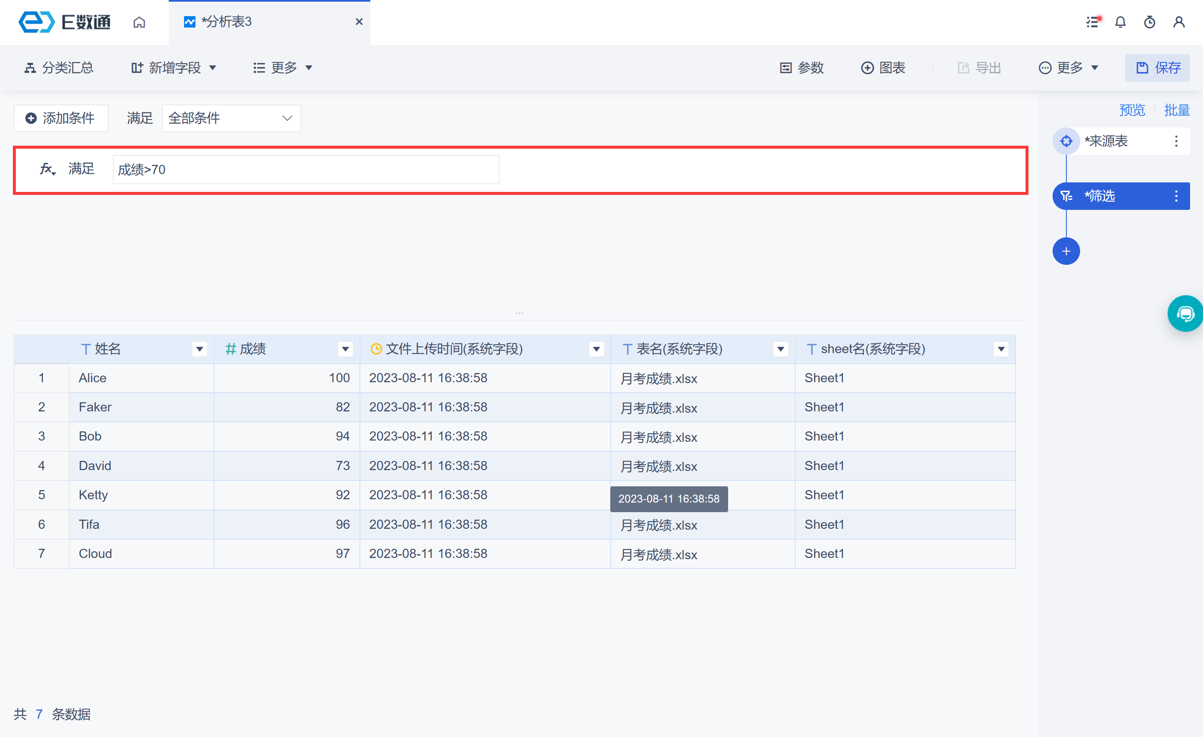This screenshot has width=1203, height=737.
Task: Expand the 全部条件 condition dropdown
Action: [x=231, y=118]
